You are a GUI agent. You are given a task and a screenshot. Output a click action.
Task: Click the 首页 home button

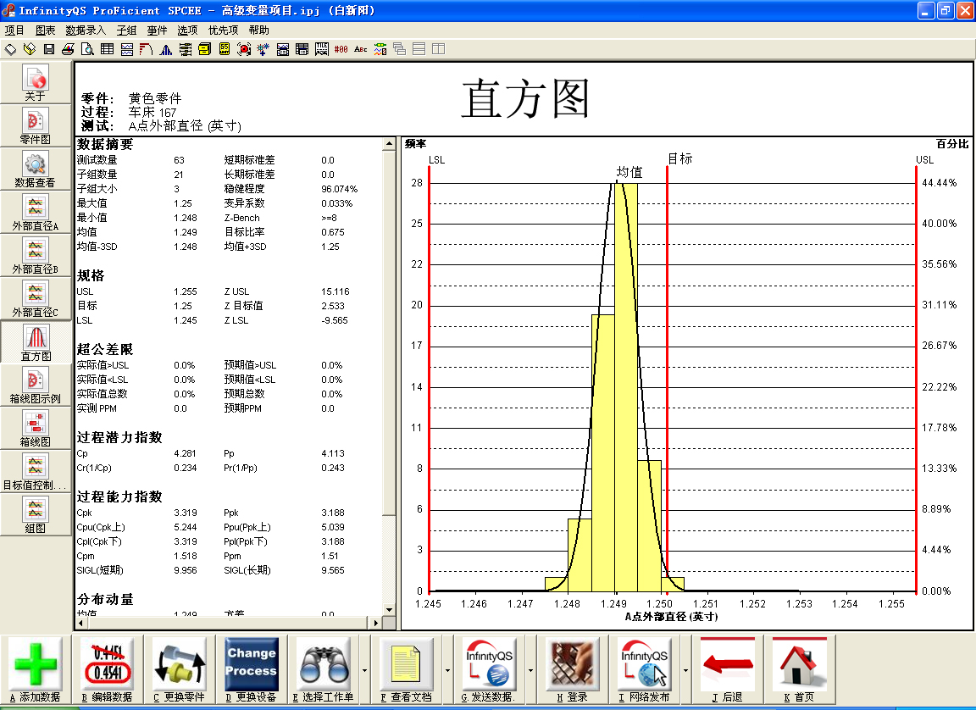click(x=799, y=669)
